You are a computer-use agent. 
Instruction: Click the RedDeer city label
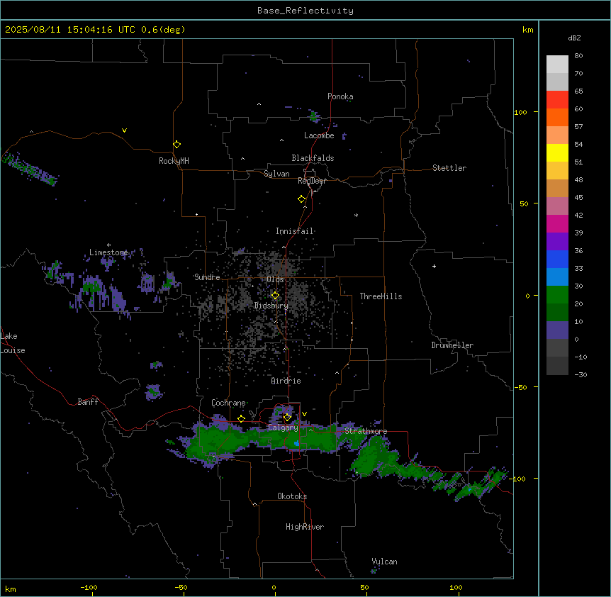point(312,181)
